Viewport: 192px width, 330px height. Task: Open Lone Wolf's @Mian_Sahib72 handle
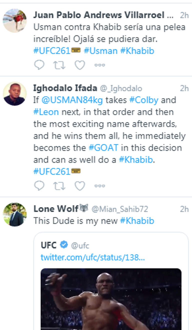tap(120, 209)
